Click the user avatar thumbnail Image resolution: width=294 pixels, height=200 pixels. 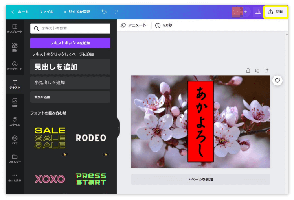[x=237, y=12]
